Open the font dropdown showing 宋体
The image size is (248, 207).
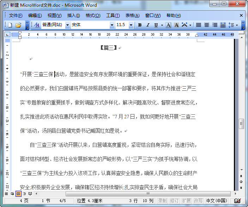tap(112, 25)
